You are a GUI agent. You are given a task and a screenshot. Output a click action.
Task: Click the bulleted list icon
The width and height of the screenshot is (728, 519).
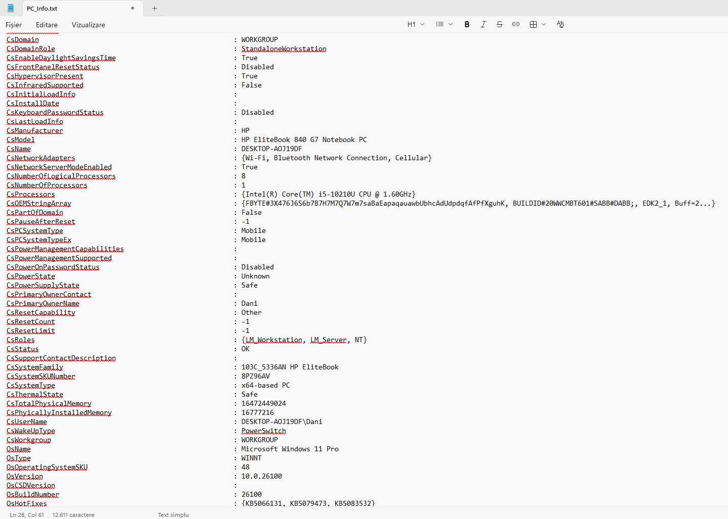[439, 24]
